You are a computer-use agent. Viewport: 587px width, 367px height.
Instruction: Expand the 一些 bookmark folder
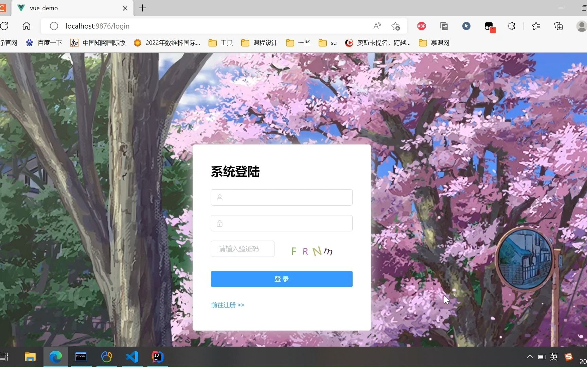coord(298,43)
